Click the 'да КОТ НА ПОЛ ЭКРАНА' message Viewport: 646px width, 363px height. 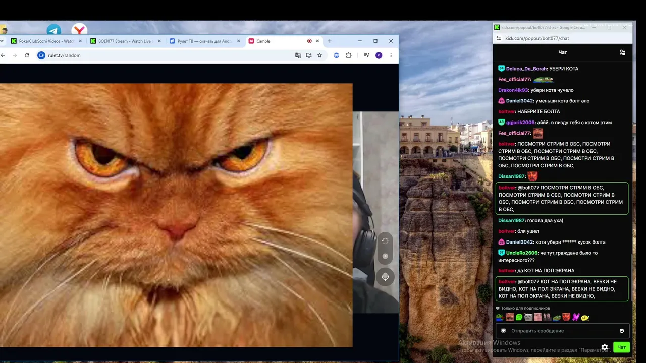546,271
